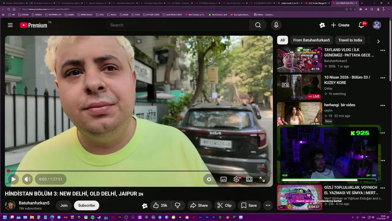Open Batuhanfurkan5 channel avatar
This screenshot has height=221, width=392.
point(10,205)
